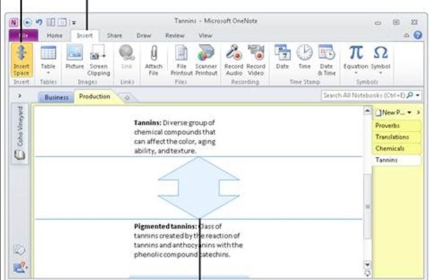Switch to the Business section tab

56,97
